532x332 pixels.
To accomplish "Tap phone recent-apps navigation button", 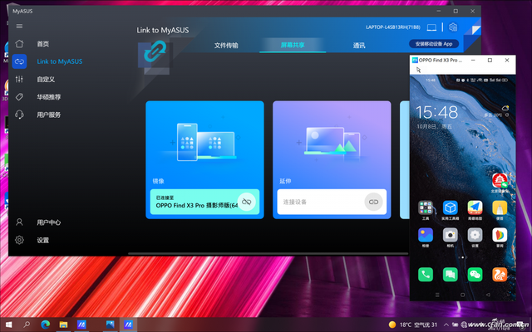I will 437,295.
